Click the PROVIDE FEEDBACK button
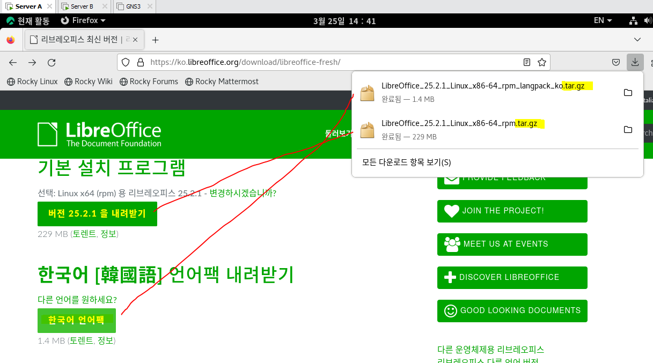Screen dimensions: 653x363 coord(512,182)
